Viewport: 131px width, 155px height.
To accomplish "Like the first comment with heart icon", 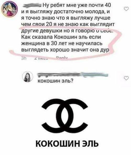I will click(126, 9).
